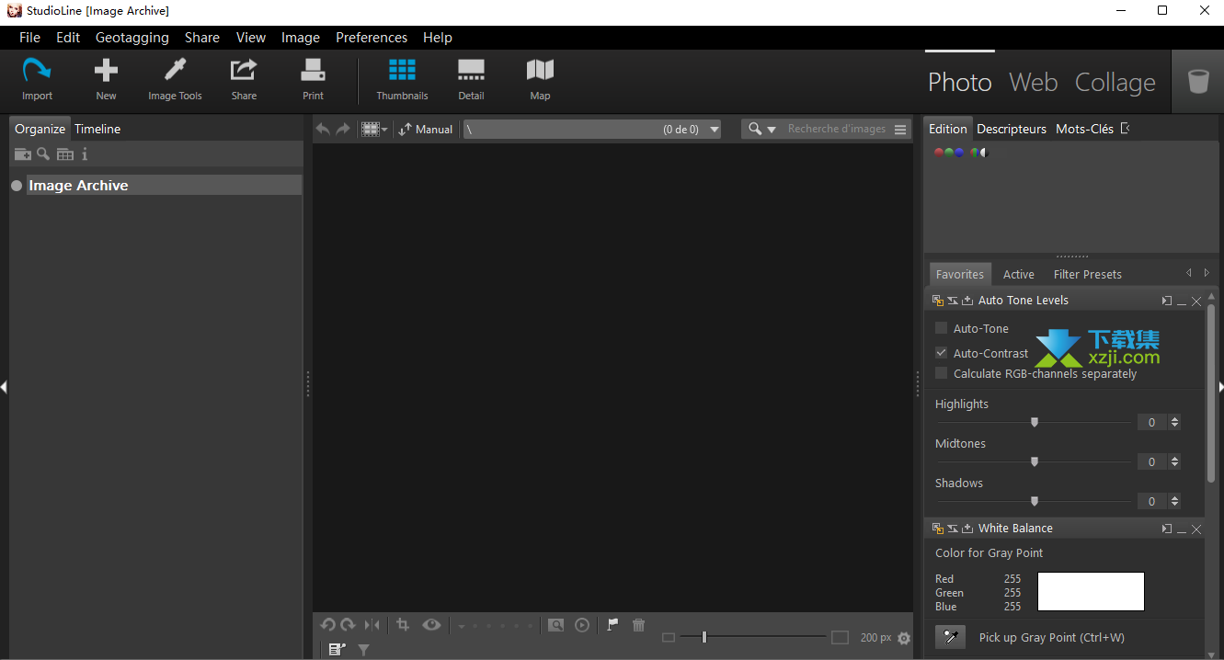Select the crop tool in bottom toolbar

click(x=403, y=625)
